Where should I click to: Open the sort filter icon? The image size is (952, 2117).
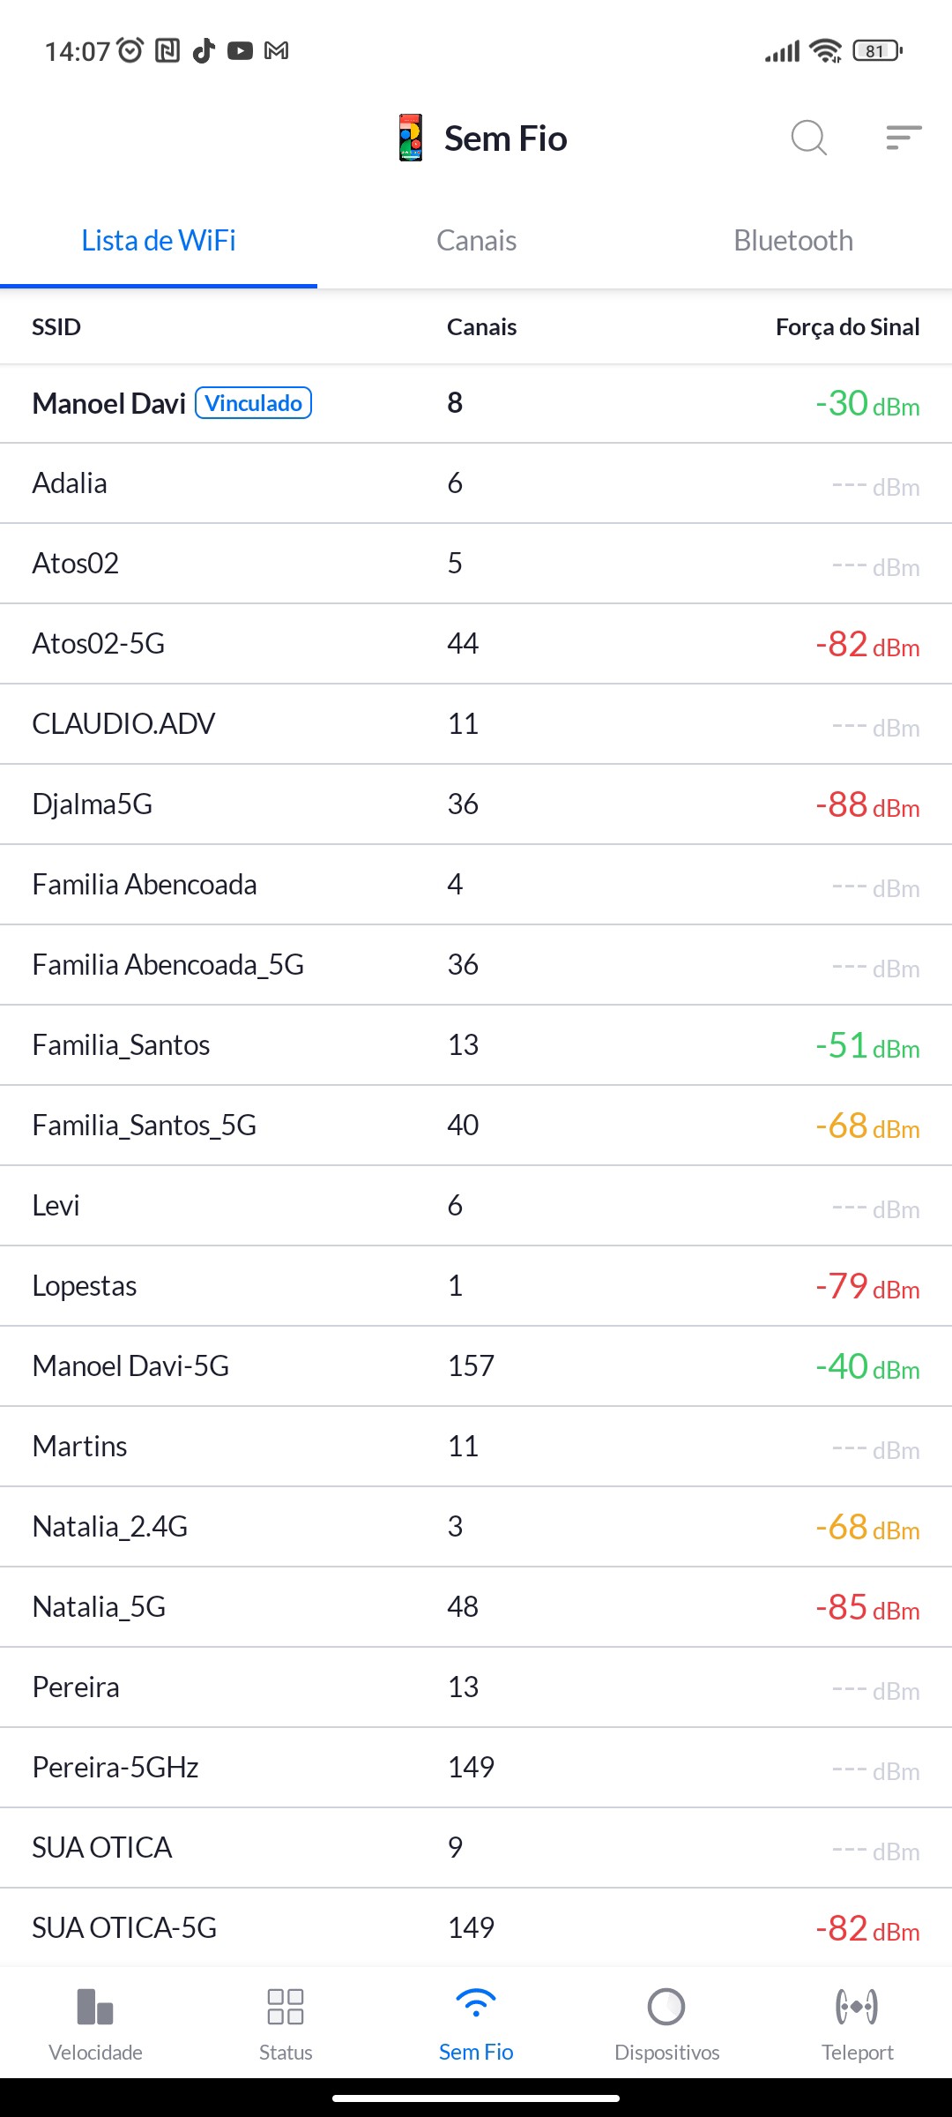click(x=904, y=138)
